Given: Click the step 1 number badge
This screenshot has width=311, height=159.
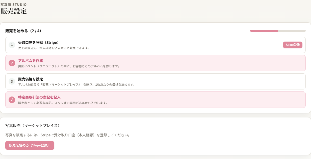Looking at the screenshot, I should [x=12, y=45].
